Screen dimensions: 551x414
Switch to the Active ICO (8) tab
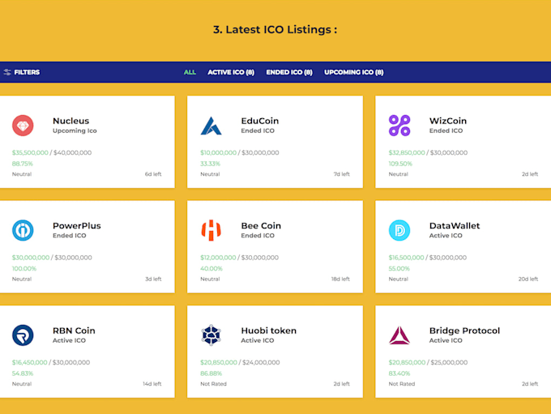(231, 72)
